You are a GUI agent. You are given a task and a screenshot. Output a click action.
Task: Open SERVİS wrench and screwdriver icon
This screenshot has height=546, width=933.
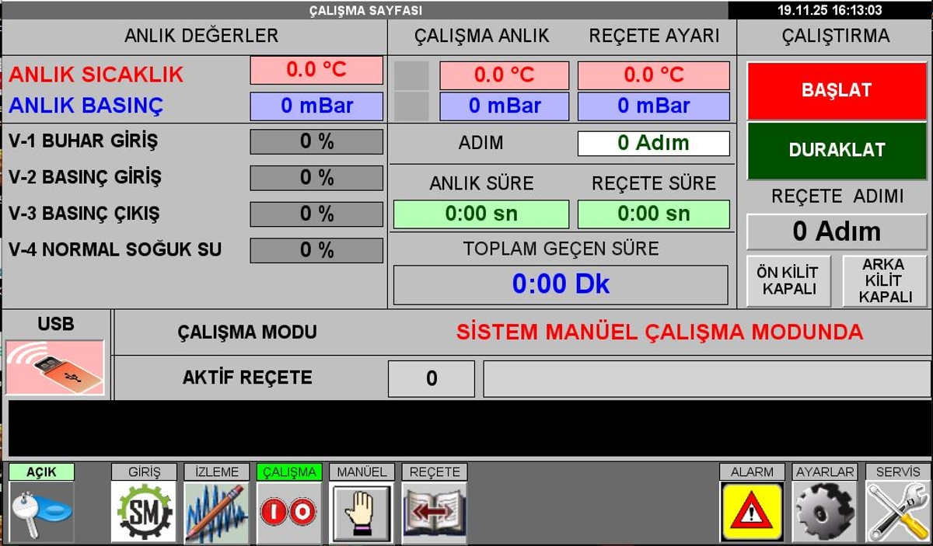click(x=897, y=512)
